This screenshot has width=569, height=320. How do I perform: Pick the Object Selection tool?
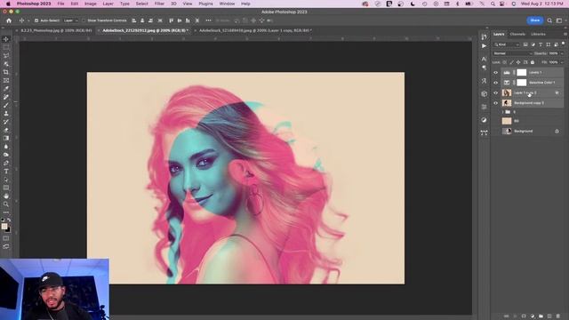click(x=6, y=64)
